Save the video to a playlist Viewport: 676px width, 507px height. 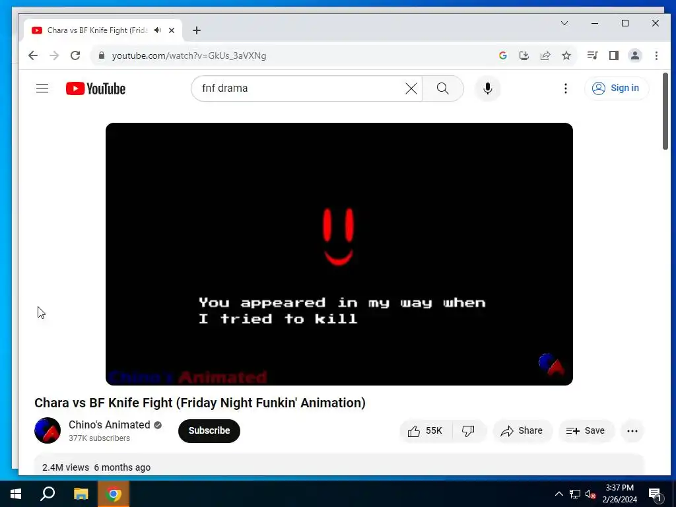pos(586,430)
